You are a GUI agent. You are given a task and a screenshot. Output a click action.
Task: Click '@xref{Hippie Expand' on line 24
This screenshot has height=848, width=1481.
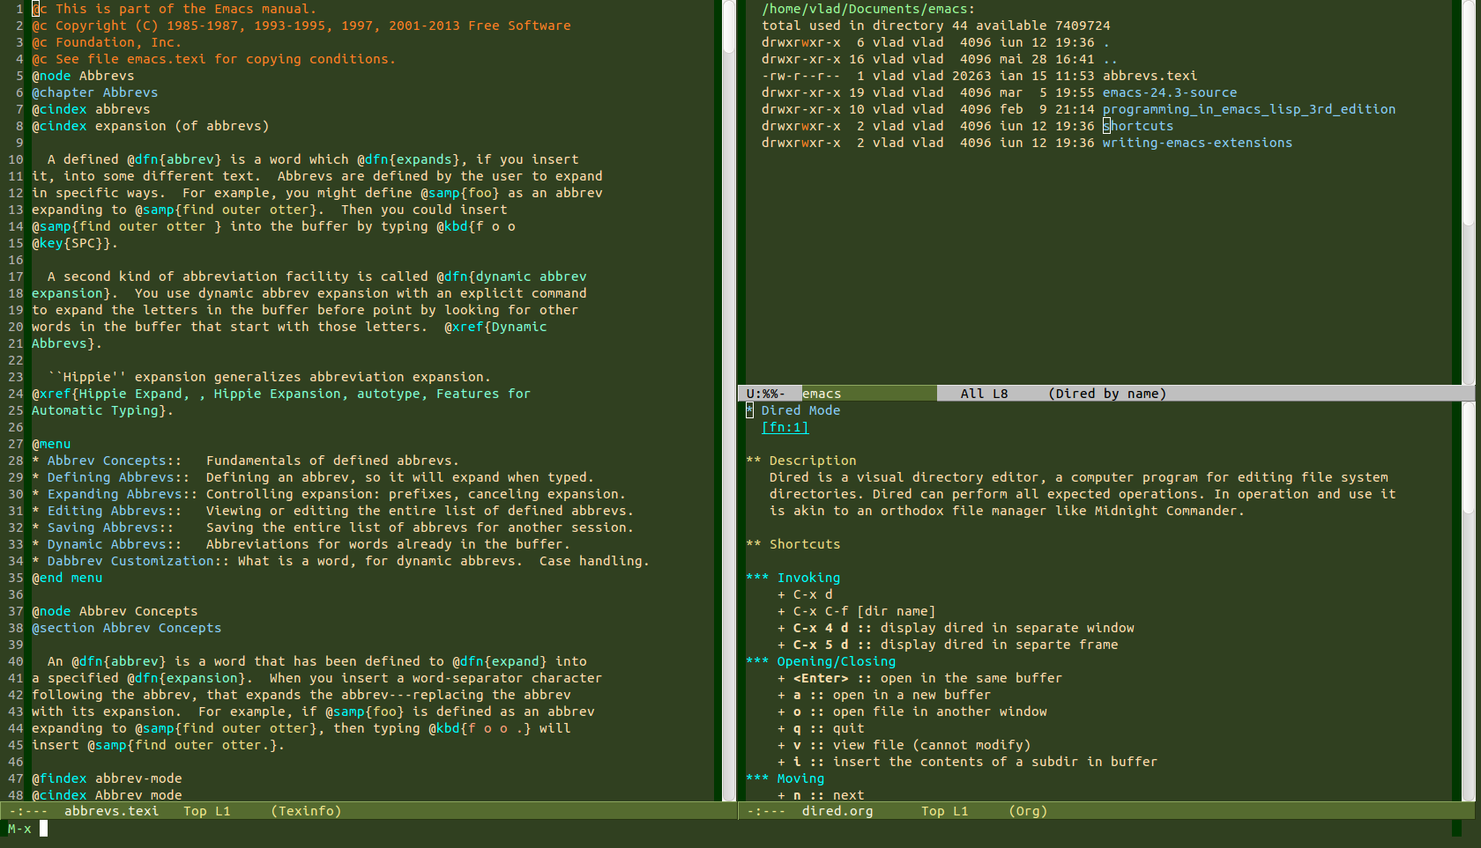[x=107, y=394]
